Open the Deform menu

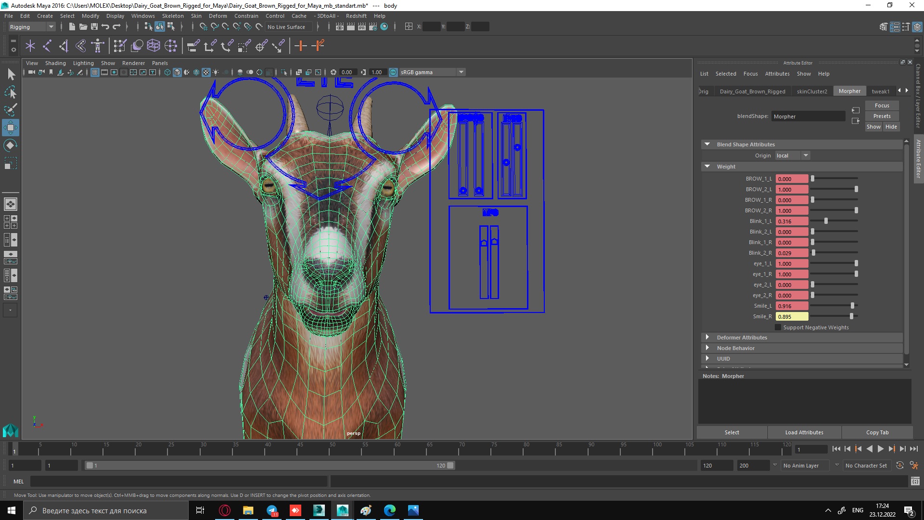218,16
